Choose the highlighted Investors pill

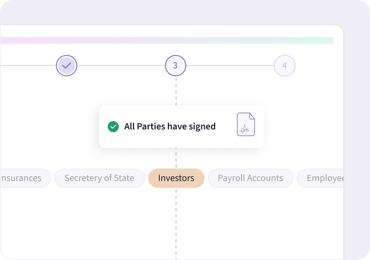click(x=176, y=178)
